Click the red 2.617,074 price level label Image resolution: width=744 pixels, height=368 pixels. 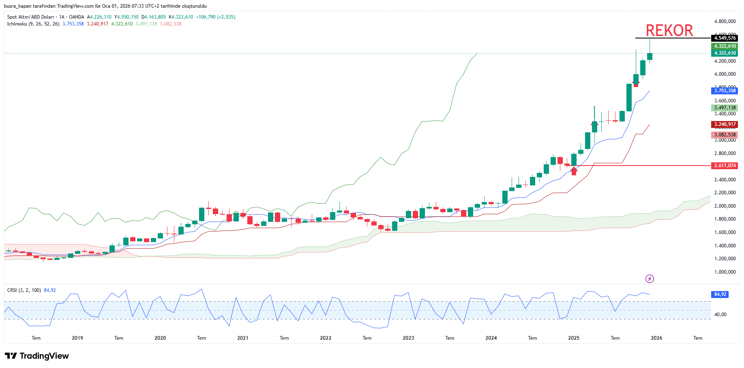725,166
